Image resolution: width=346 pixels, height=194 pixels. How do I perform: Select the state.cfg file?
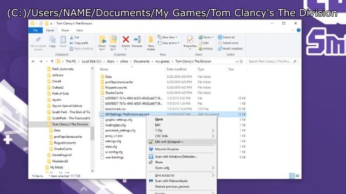click(111, 147)
